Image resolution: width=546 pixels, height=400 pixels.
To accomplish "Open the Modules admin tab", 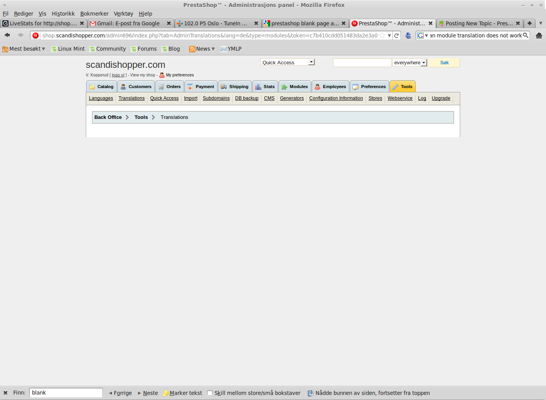I will pyautogui.click(x=295, y=87).
